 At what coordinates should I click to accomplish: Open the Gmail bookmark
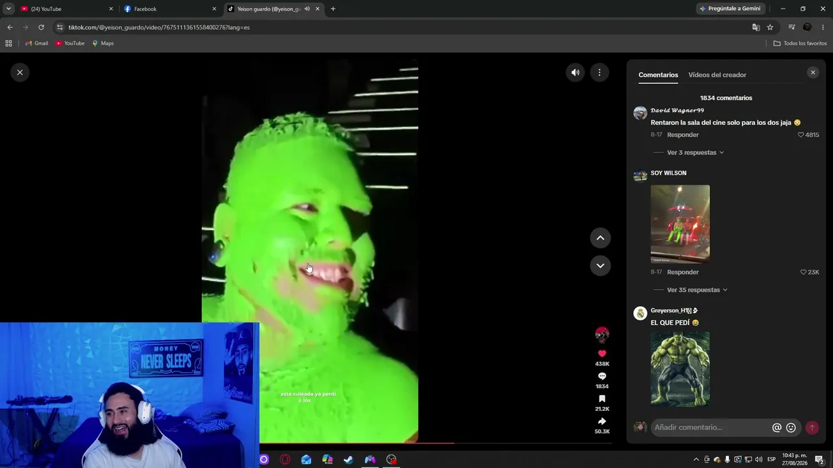(36, 44)
